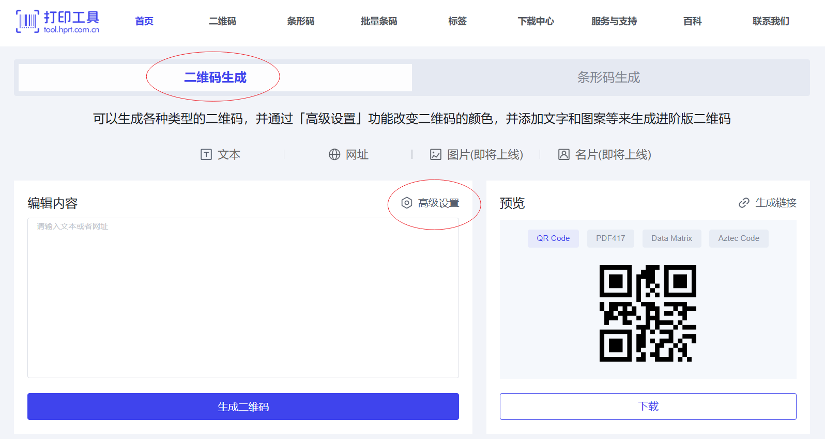
Task: Select Aztec Code format
Action: tap(739, 238)
